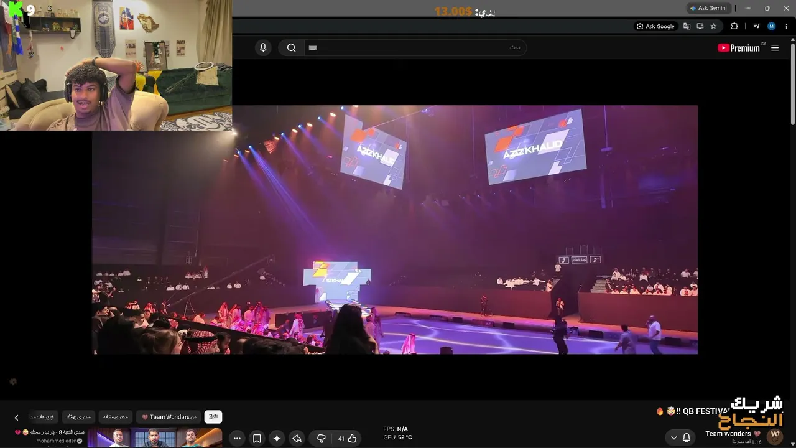796x448 pixels.
Task: Open the Team Wonders channel name link
Action: [733, 434]
